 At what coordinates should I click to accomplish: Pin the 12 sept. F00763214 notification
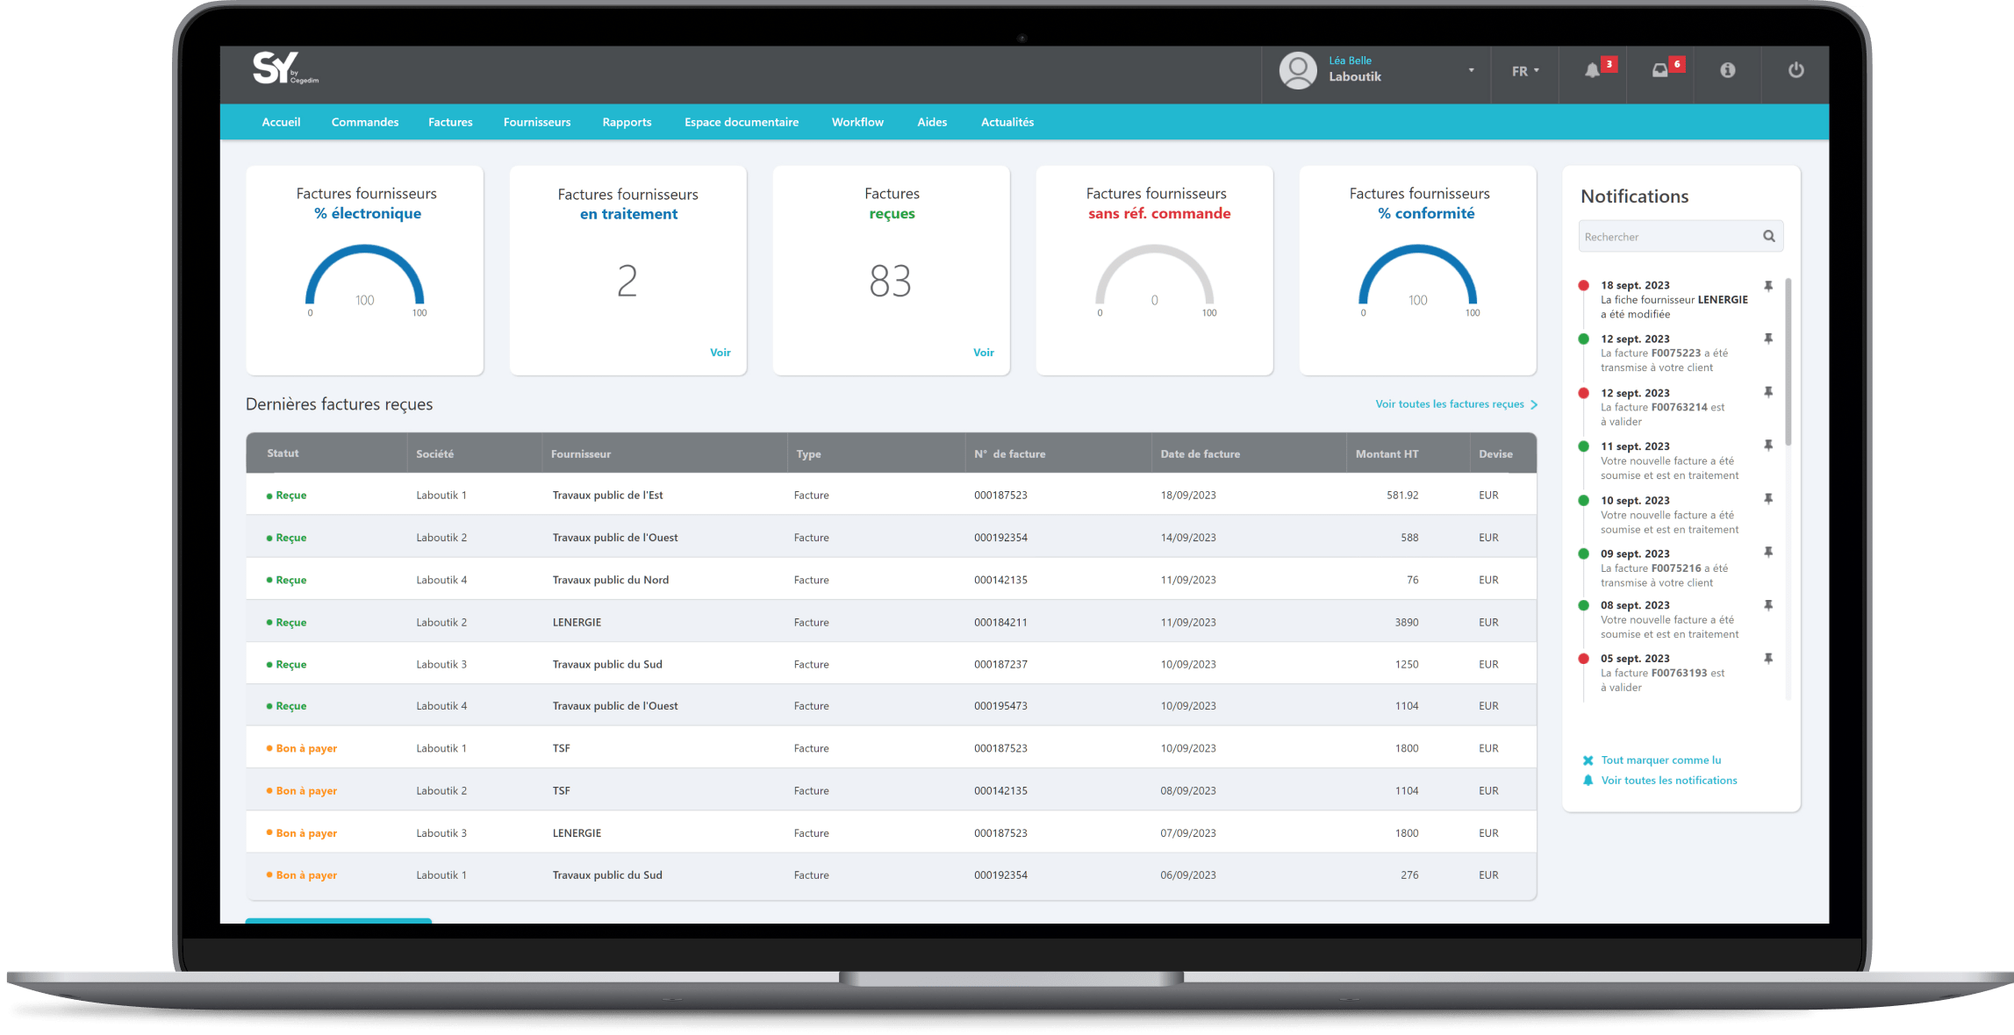[1768, 392]
